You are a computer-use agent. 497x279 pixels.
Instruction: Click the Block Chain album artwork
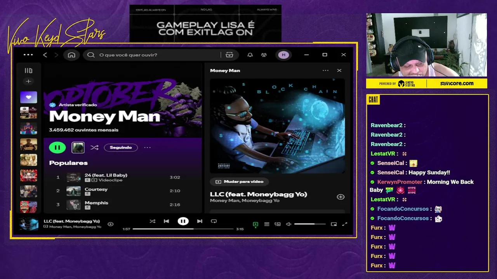tap(277, 126)
